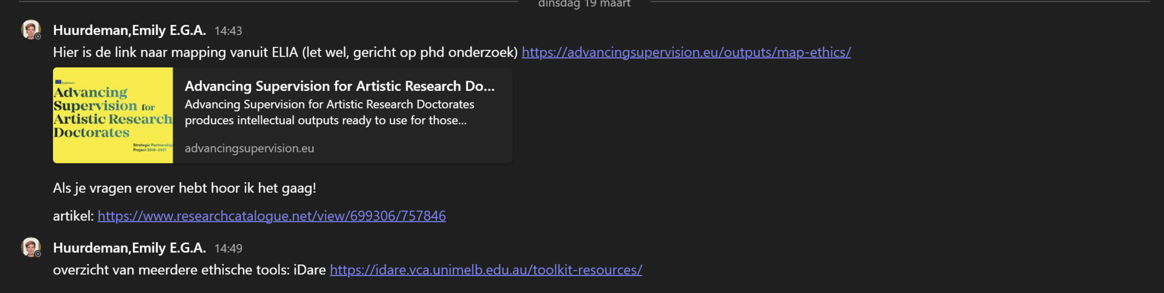Open the researchcatalogue.net article link
The height and width of the screenshot is (293, 1164).
coord(272,216)
